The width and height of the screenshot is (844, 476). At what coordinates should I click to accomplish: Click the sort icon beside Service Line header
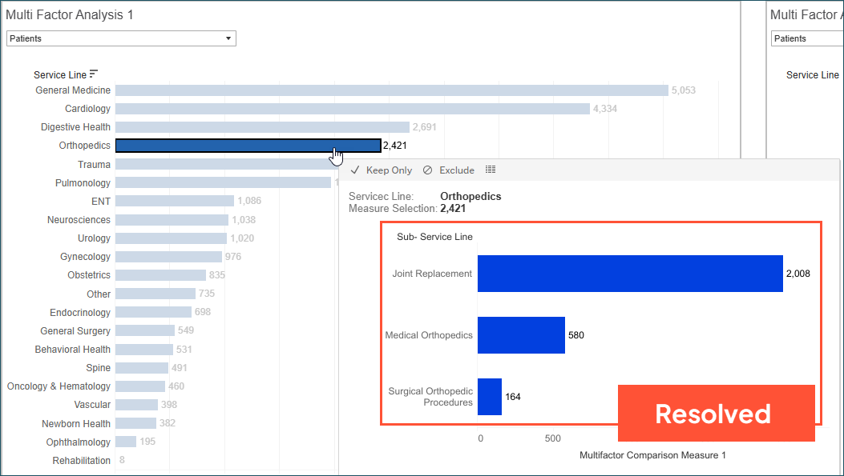[x=94, y=74]
